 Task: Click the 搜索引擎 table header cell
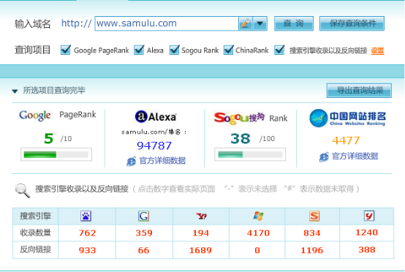35,216
